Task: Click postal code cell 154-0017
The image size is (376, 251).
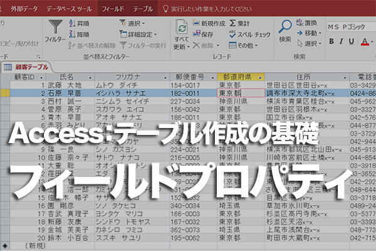Action: [x=193, y=85]
